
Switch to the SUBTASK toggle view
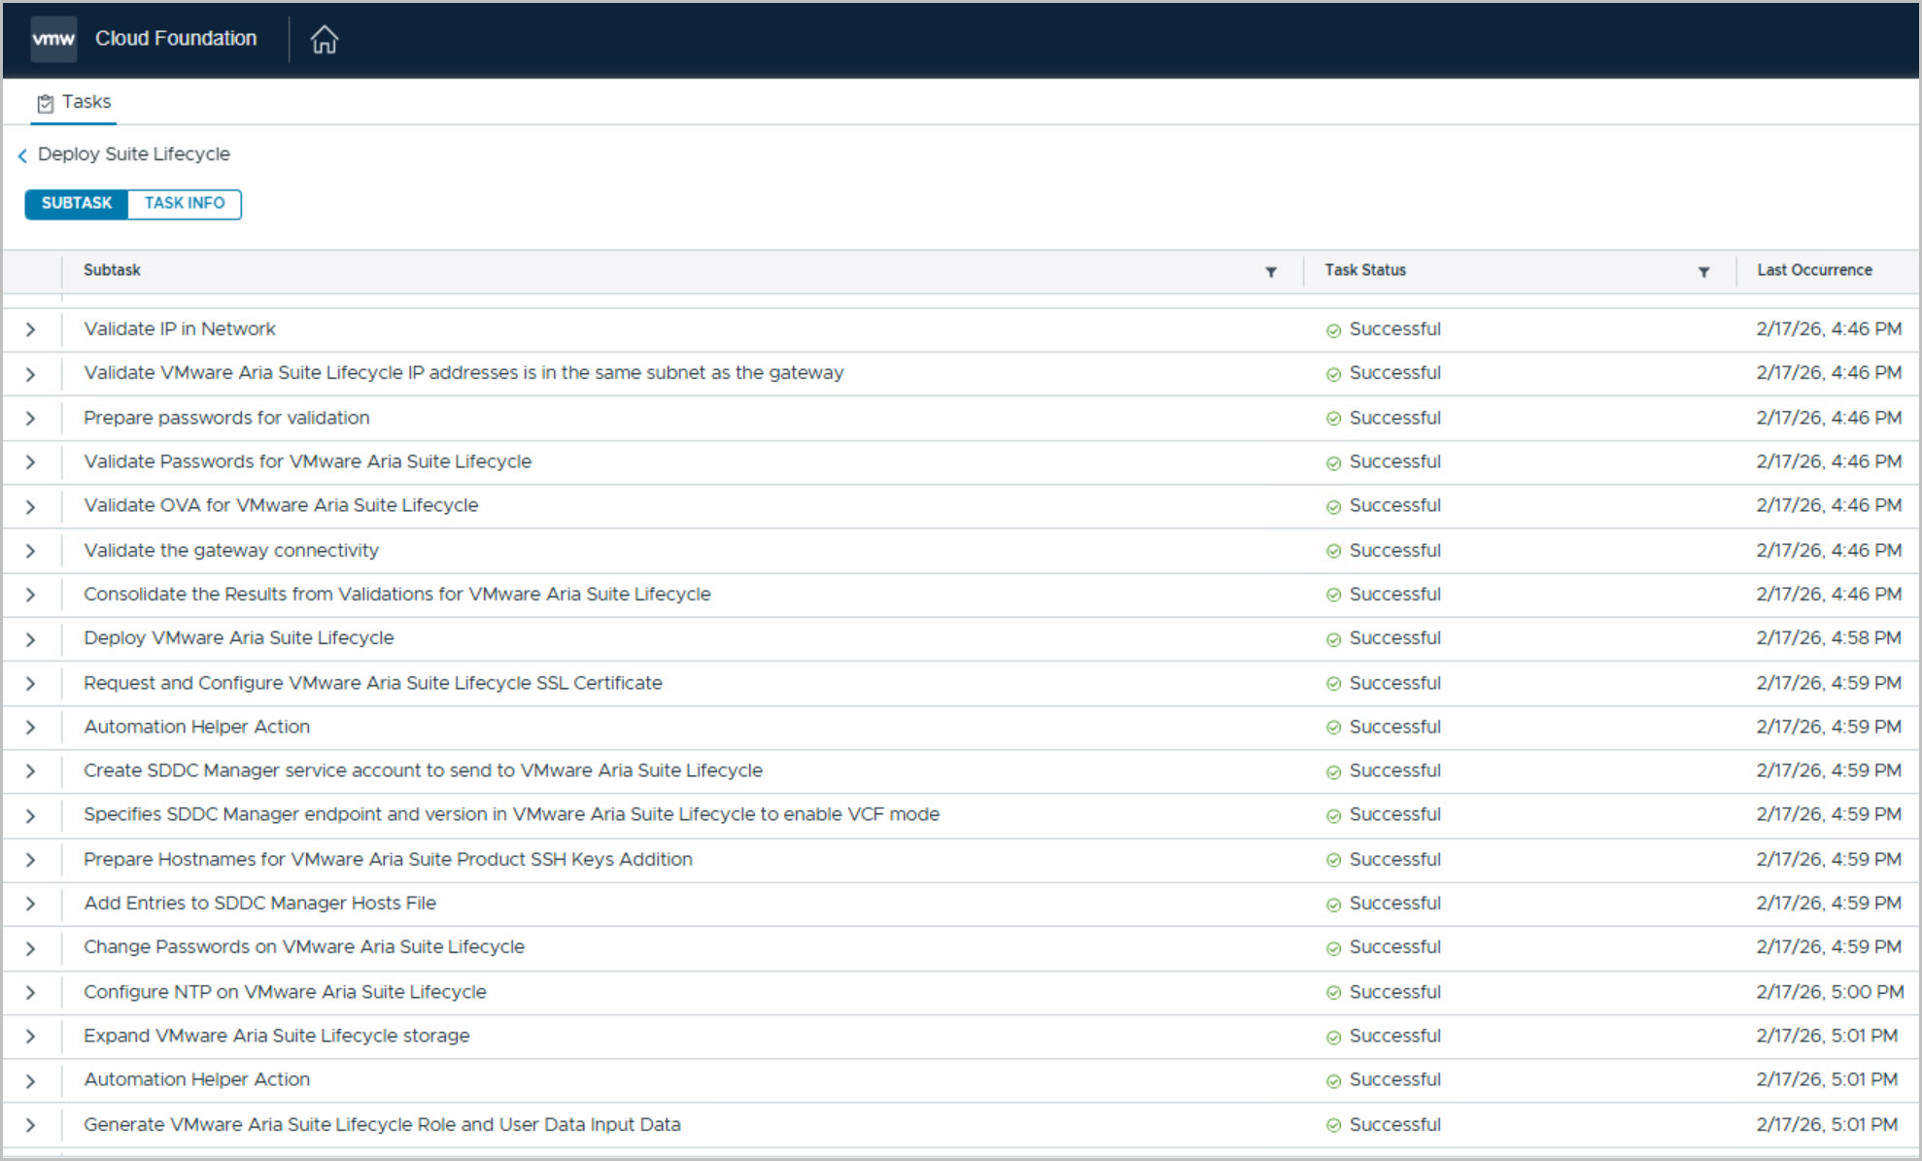pyautogui.click(x=77, y=203)
